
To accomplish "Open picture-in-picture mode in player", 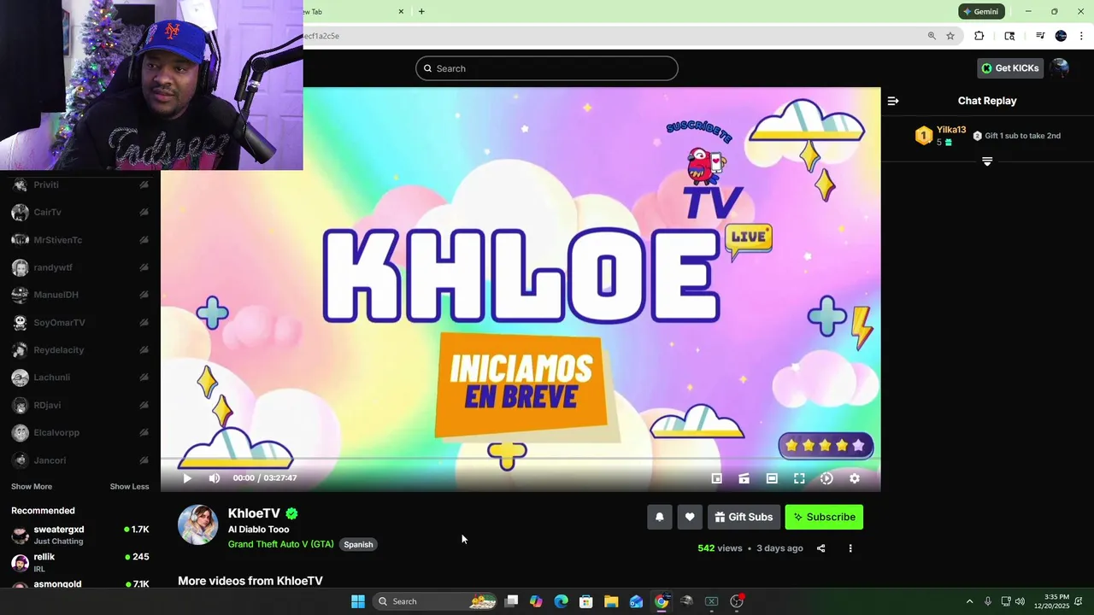I will [x=717, y=479].
